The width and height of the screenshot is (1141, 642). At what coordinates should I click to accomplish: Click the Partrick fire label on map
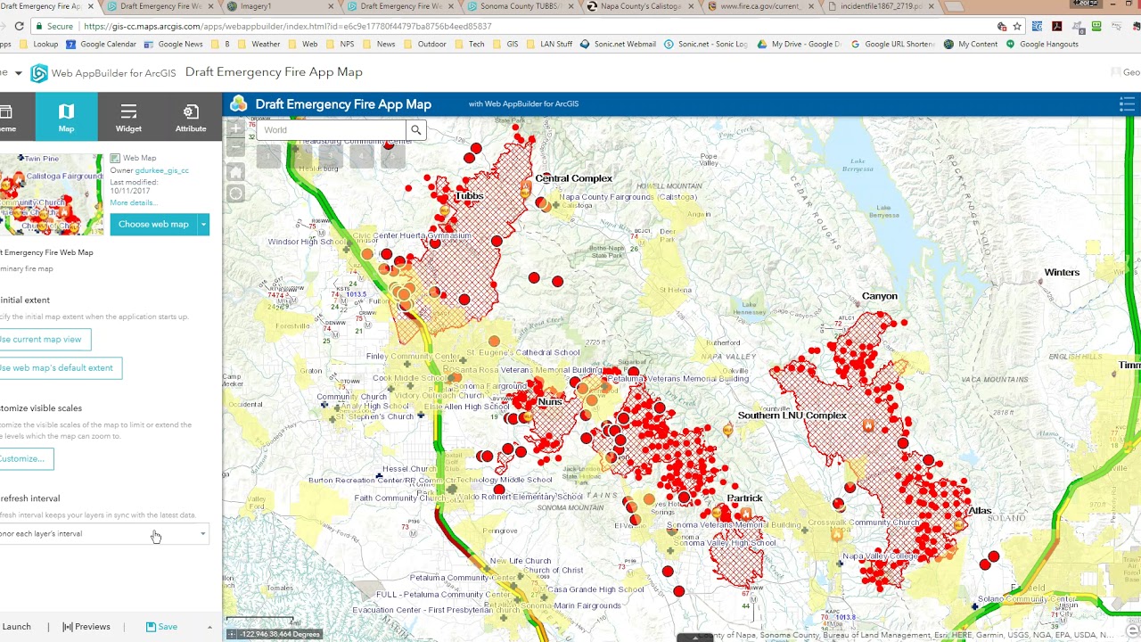coord(744,498)
